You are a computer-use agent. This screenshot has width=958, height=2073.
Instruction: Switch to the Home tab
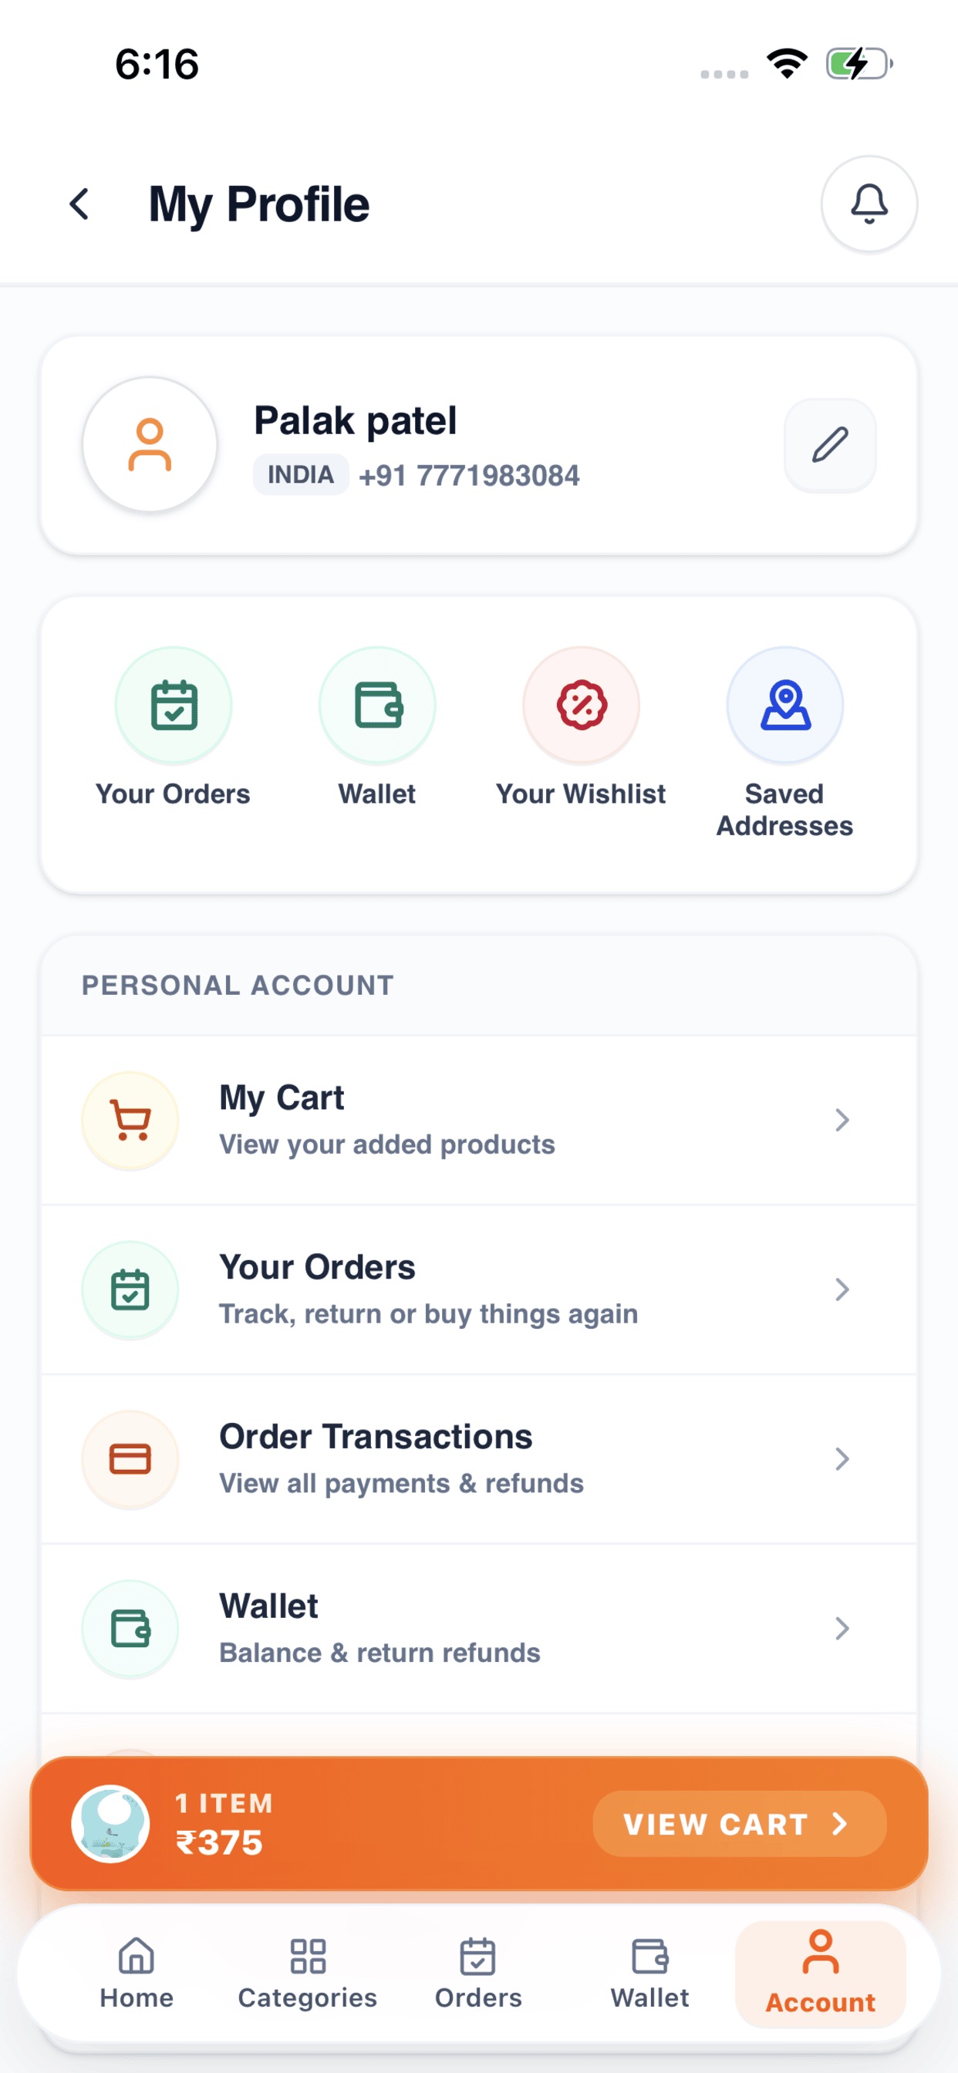(x=137, y=1974)
